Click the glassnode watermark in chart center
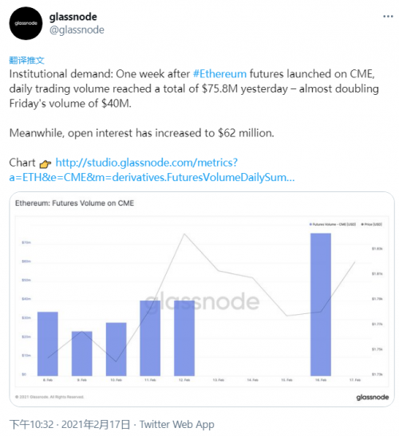 point(202,301)
